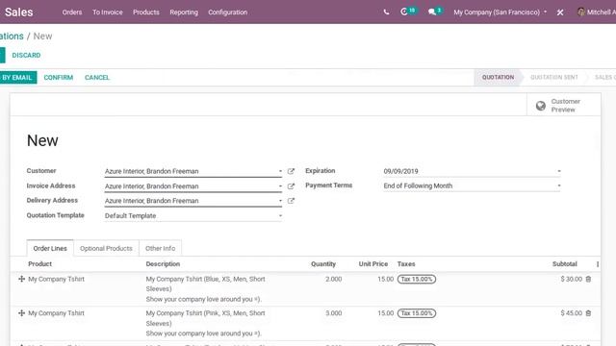This screenshot has width=616, height=346.
Task: Click the Blue, XS, Men description cell
Action: [x=205, y=289]
